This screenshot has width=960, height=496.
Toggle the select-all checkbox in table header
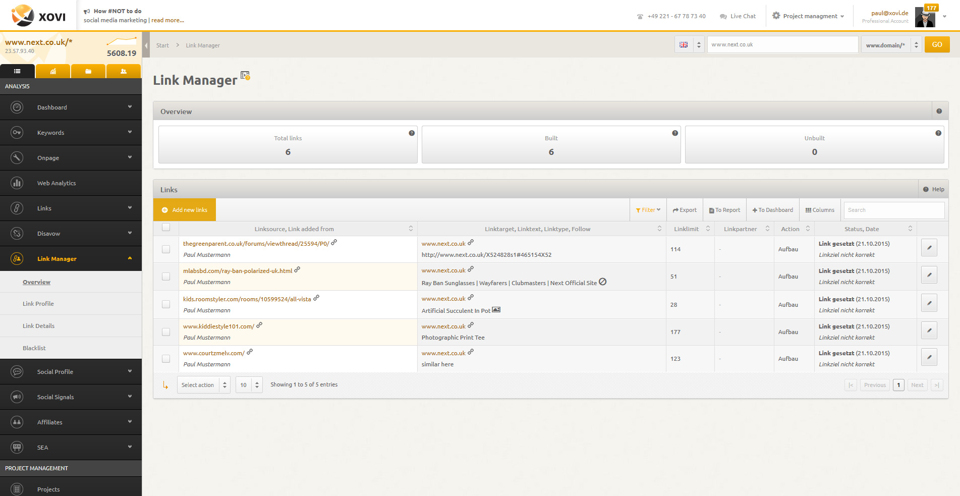coord(166,228)
